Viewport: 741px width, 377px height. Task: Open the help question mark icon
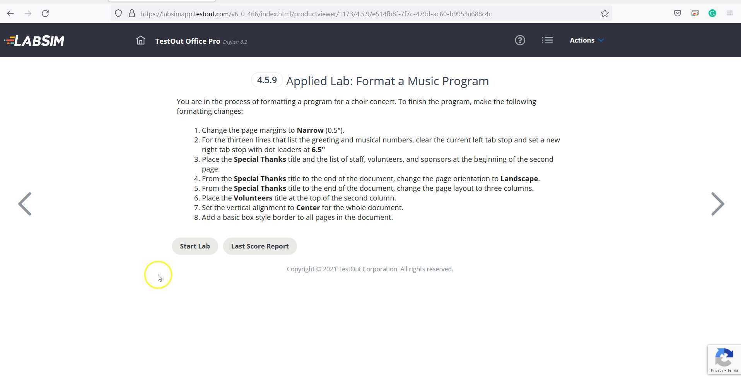520,40
